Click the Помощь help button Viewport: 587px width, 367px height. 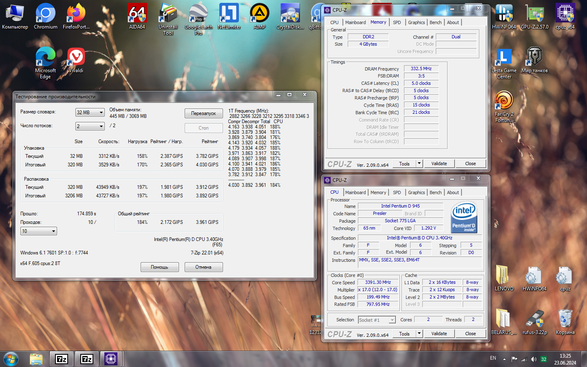pos(160,267)
